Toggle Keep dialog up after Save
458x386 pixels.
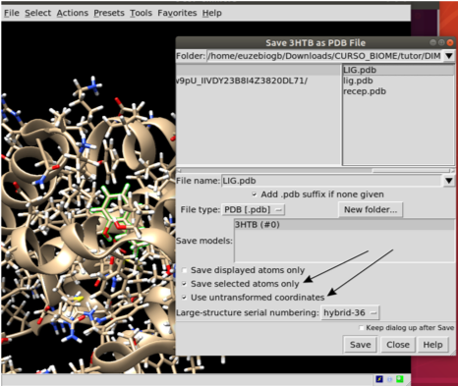coord(362,328)
